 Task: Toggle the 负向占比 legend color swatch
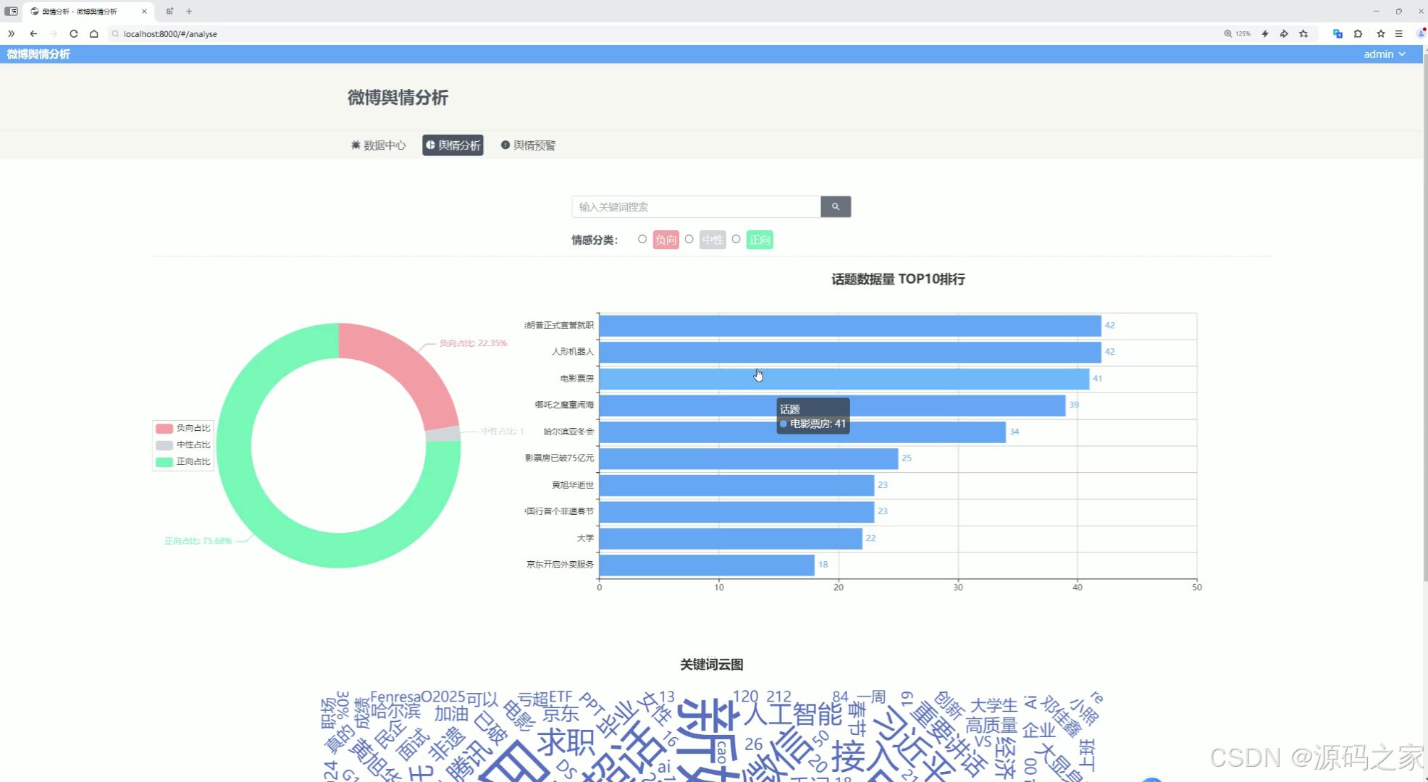(164, 429)
